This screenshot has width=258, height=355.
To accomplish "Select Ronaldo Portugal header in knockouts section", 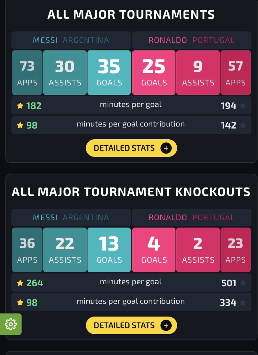I will (x=192, y=218).
